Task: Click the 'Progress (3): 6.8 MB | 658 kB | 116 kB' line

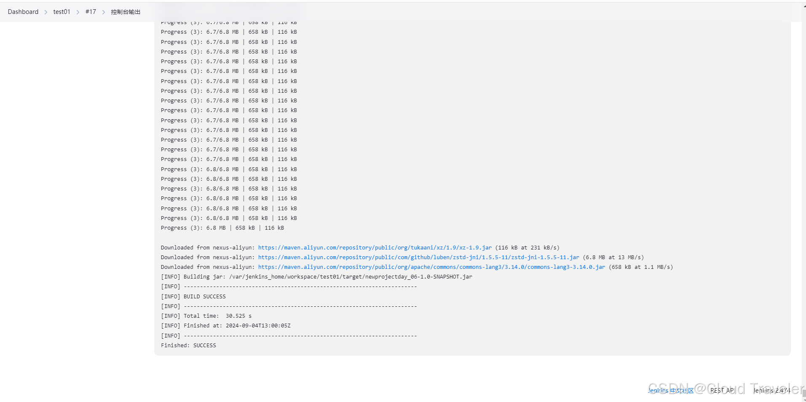Action: click(x=222, y=228)
